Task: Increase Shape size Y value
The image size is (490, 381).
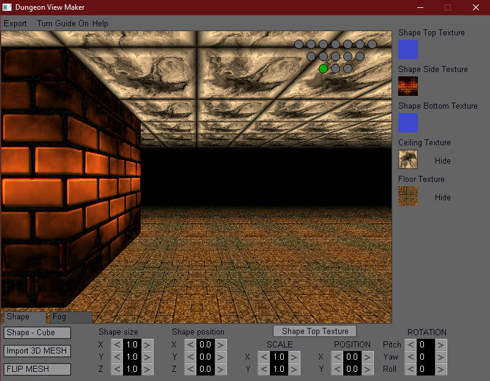Action: click(x=147, y=357)
